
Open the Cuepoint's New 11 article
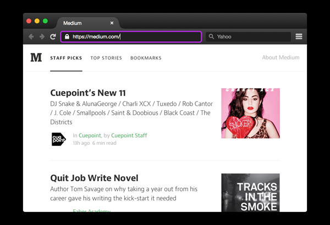coord(88,93)
